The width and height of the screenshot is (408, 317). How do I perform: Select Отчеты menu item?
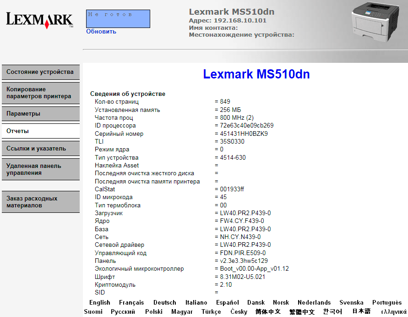point(41,131)
